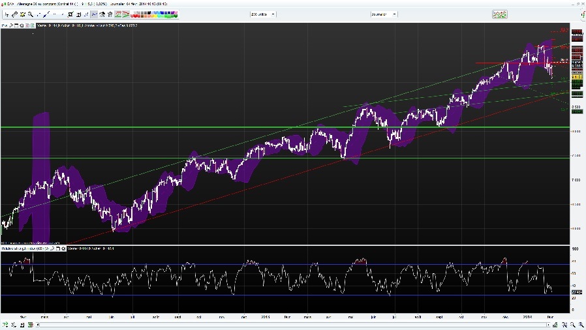
Task: Click the 100 value on the RSI scale
Action: [575, 248]
